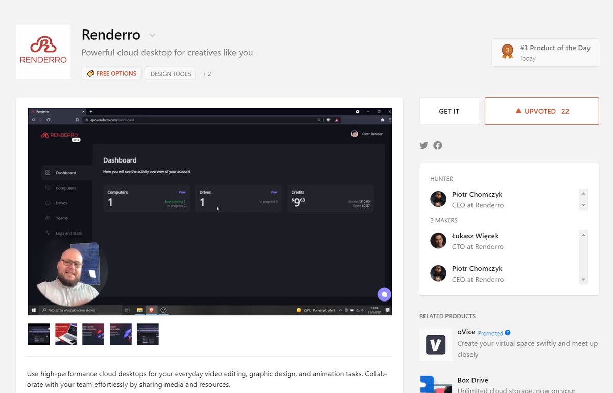Click Łukasz Więcek's avatar

coord(438,241)
